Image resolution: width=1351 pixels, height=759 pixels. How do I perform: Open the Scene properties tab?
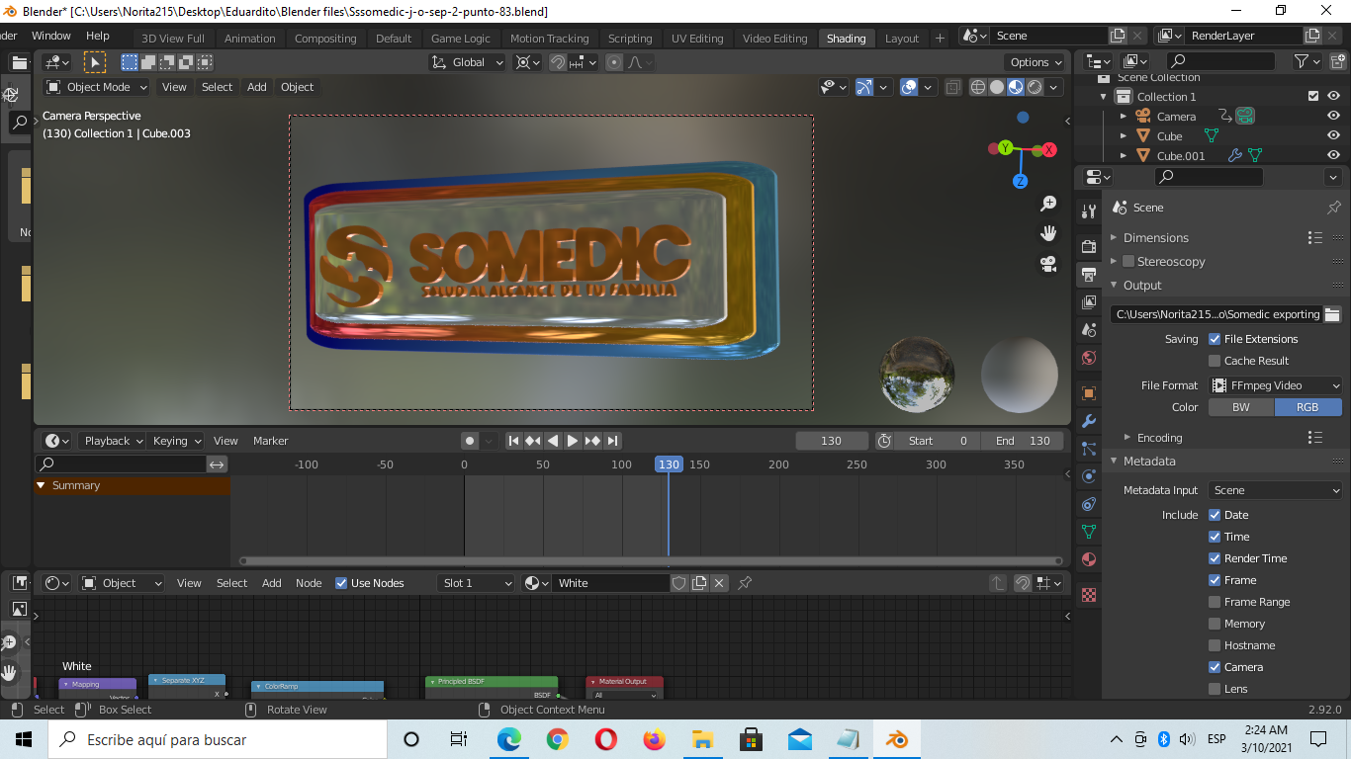point(1089,329)
